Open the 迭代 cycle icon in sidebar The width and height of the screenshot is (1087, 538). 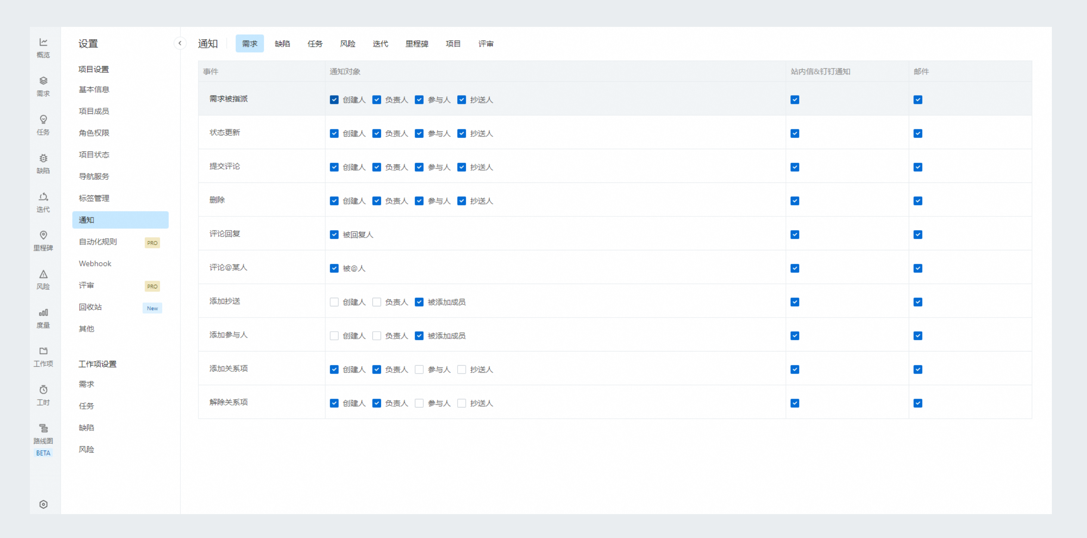click(x=43, y=197)
